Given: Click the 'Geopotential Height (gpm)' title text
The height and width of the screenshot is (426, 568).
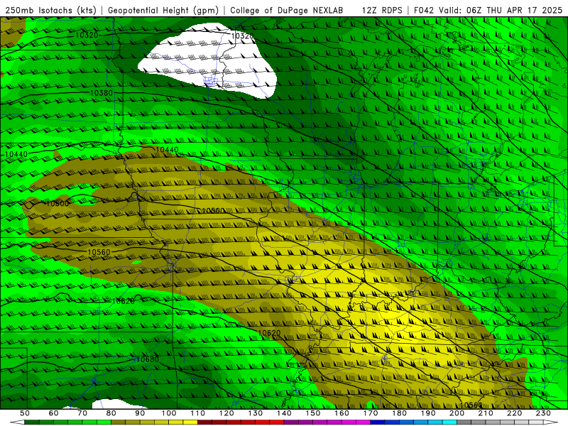Looking at the screenshot, I should (x=163, y=11).
